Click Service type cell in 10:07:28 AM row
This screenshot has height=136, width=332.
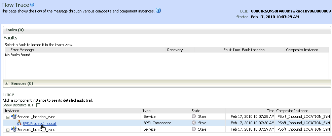(149, 116)
